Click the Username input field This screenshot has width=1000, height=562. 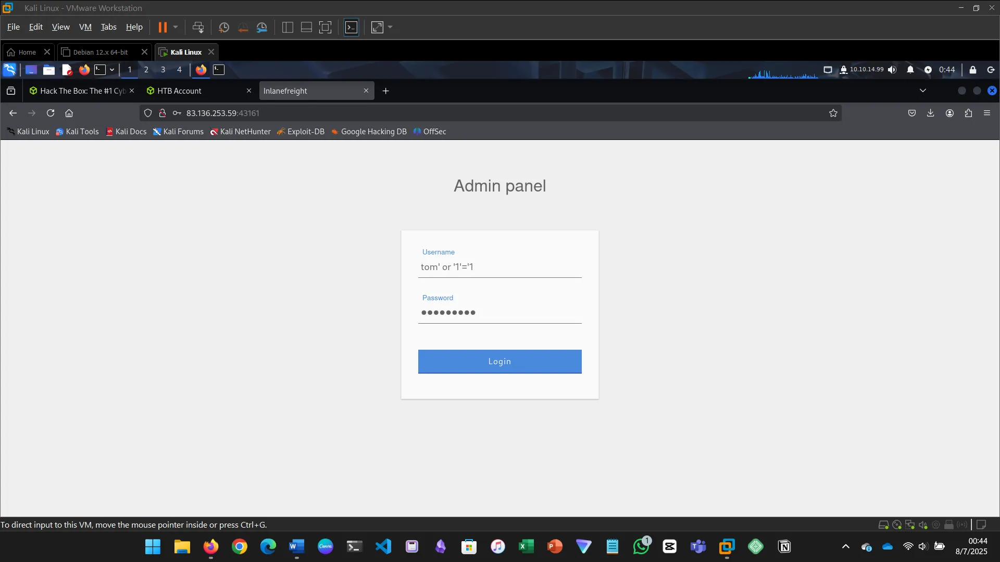(499, 267)
